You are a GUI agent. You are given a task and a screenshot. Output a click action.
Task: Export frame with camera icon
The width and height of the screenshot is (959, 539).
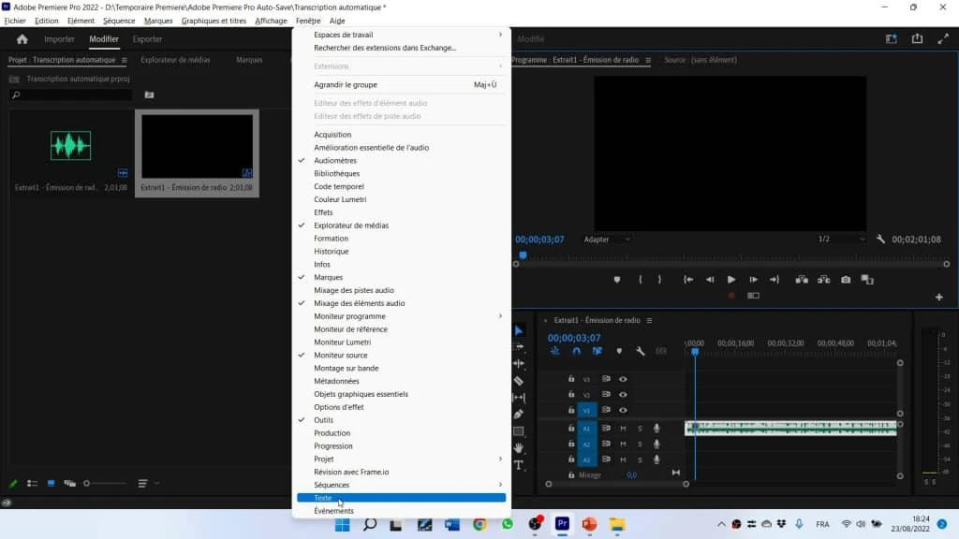point(846,280)
